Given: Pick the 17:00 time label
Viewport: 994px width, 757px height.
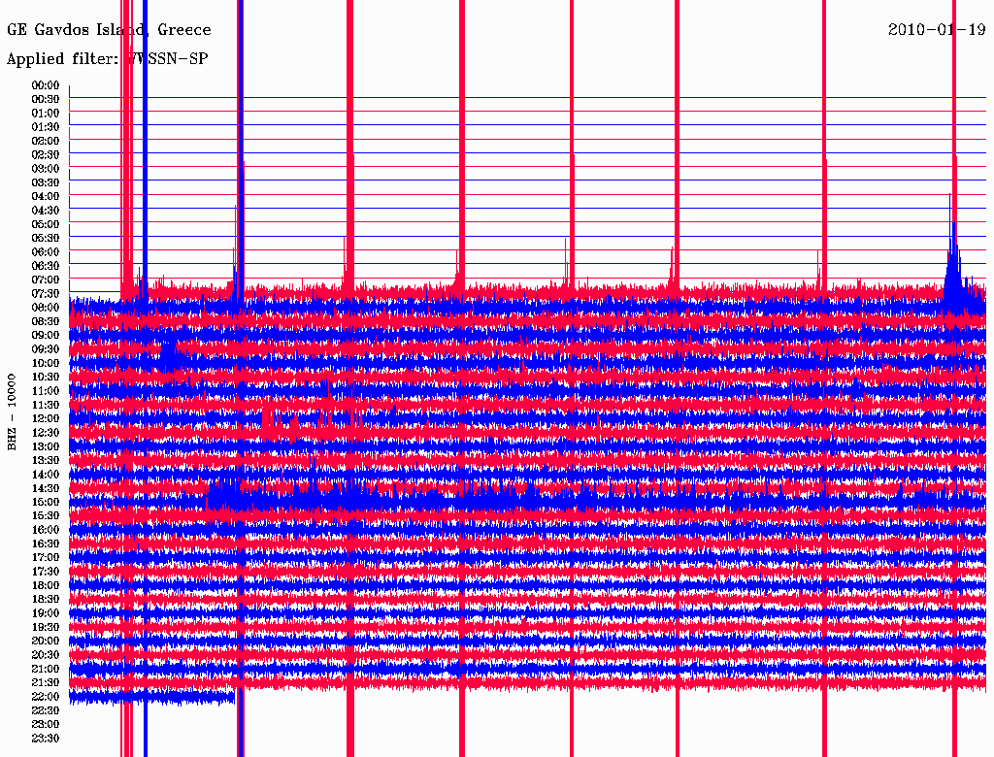Looking at the screenshot, I should pos(46,558).
